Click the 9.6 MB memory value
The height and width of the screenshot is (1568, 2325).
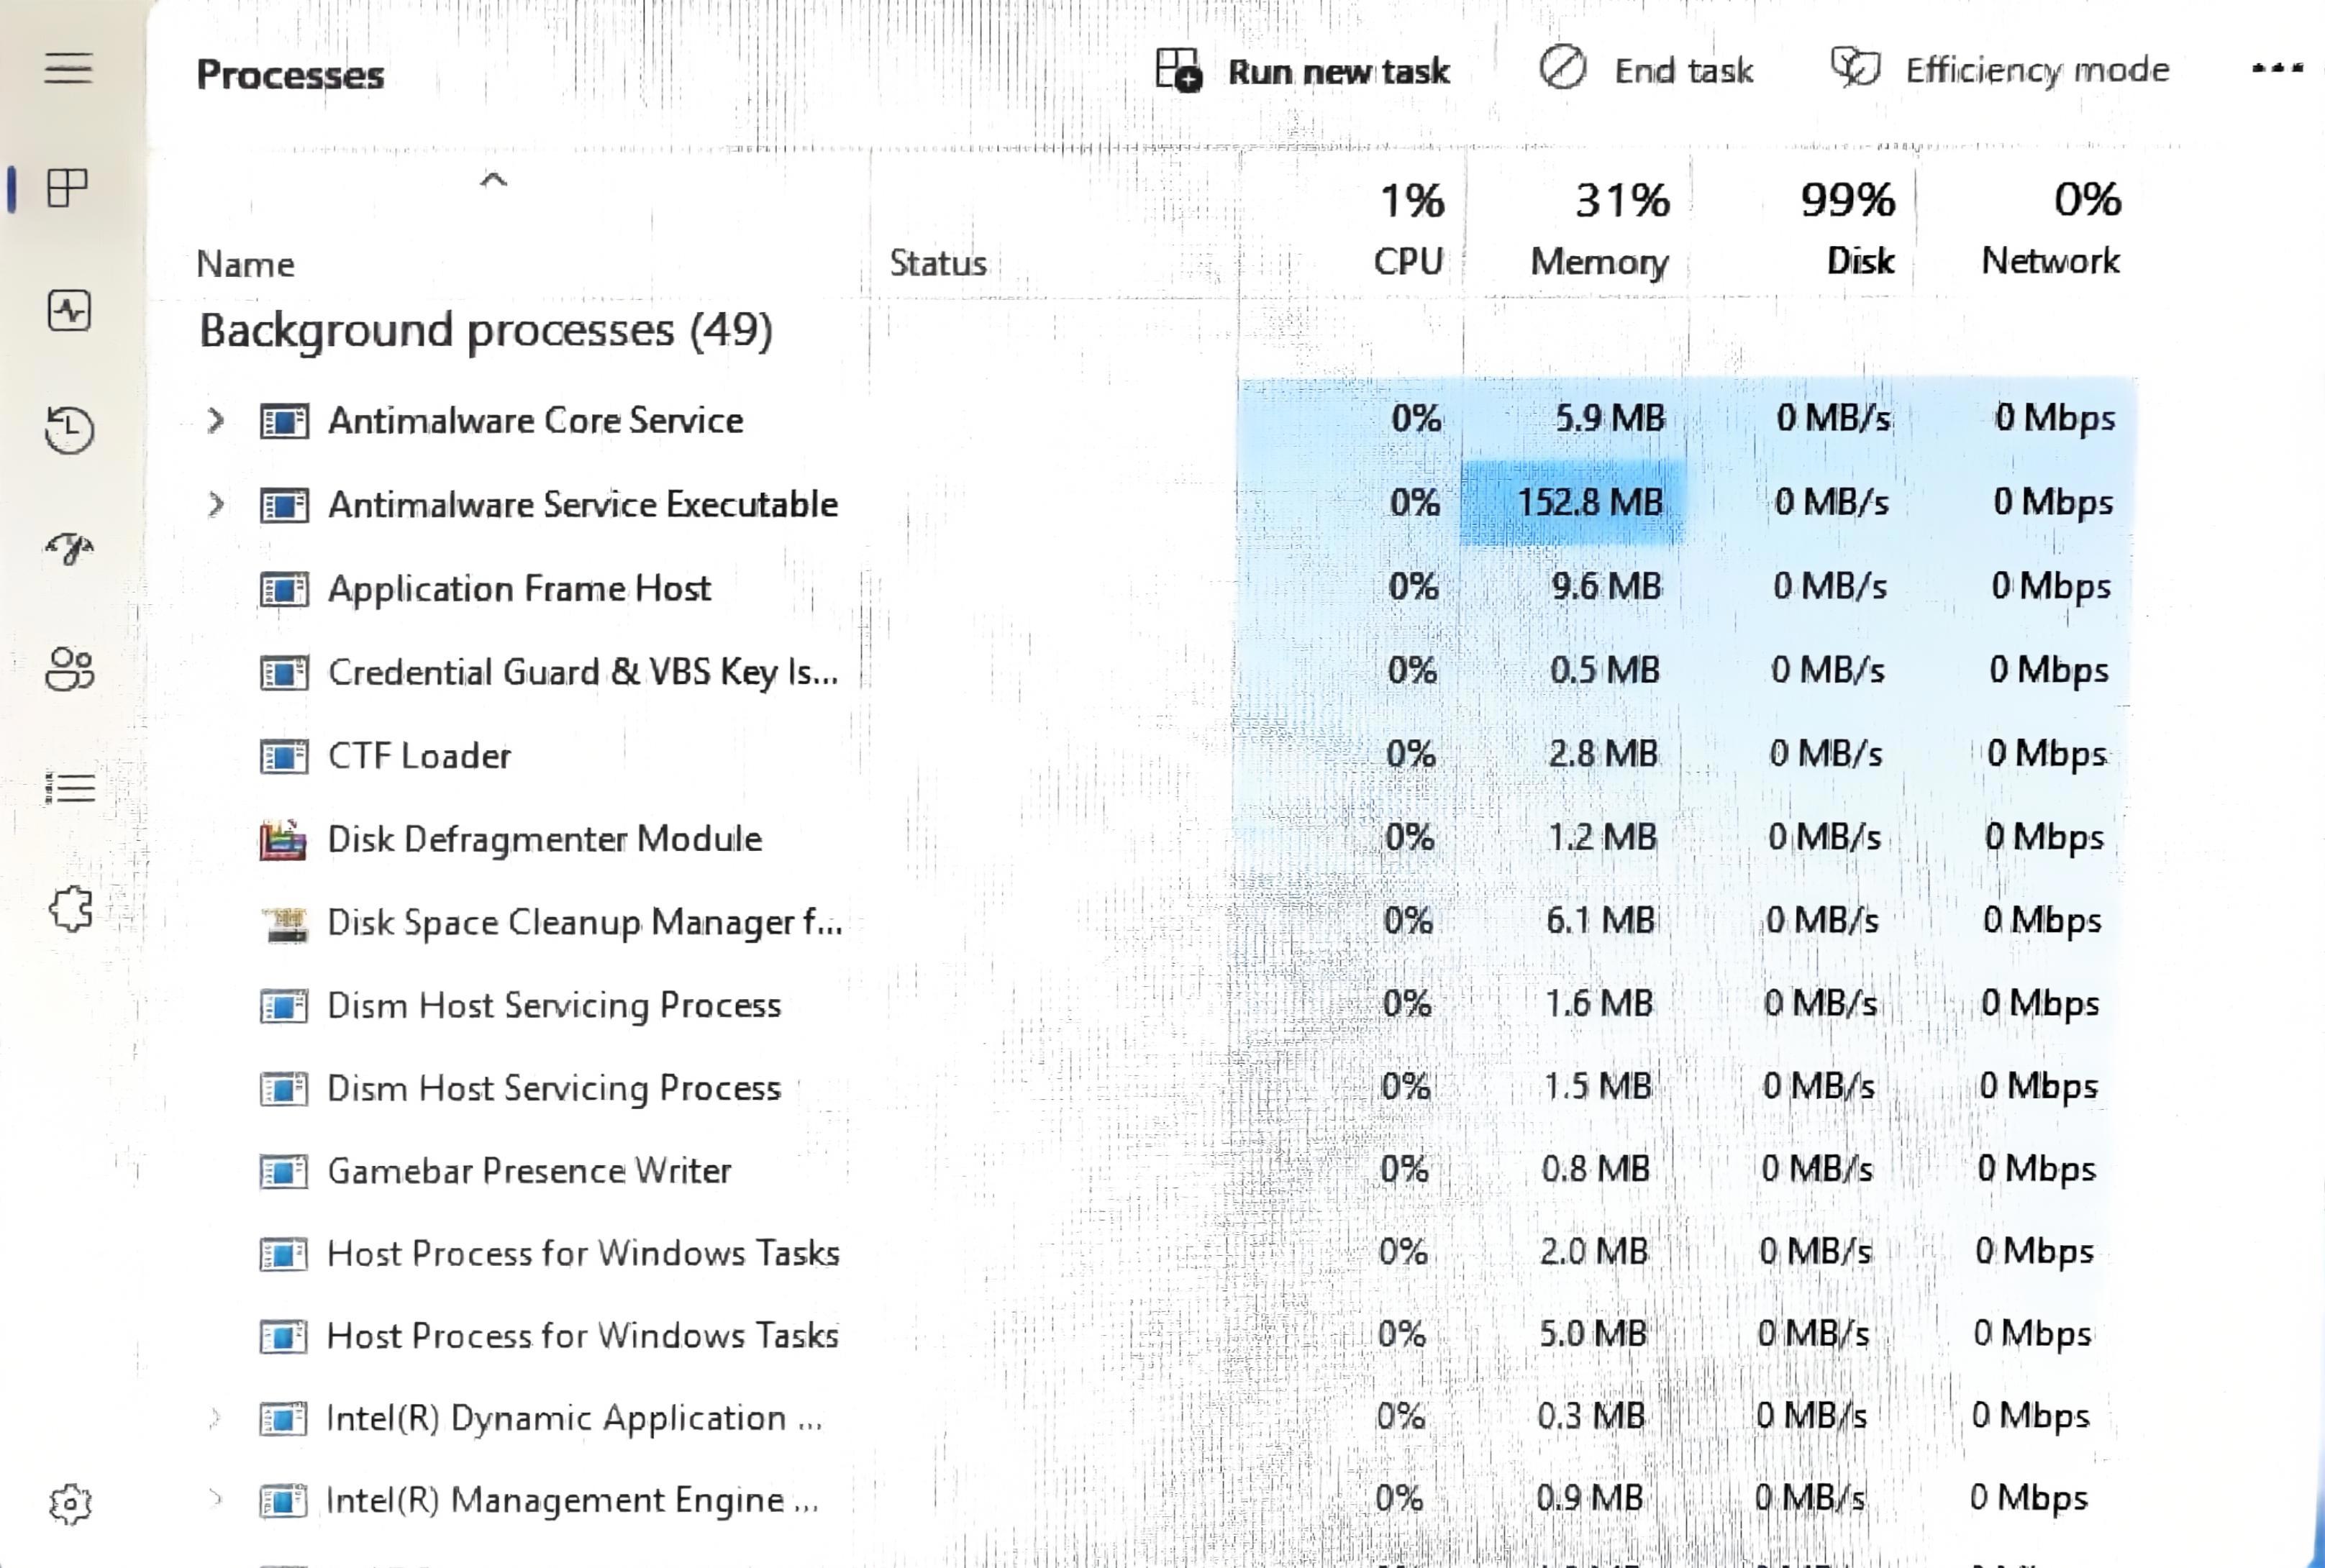(1606, 586)
